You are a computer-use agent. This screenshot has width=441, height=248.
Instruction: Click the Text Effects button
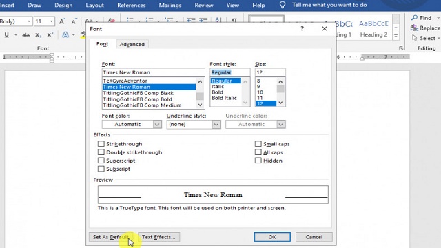[158, 237]
